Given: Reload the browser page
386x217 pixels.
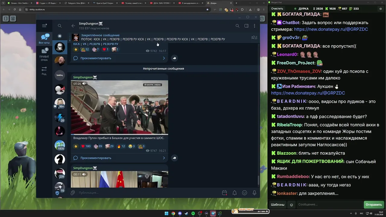Looking at the screenshot, I should pos(14,9).
